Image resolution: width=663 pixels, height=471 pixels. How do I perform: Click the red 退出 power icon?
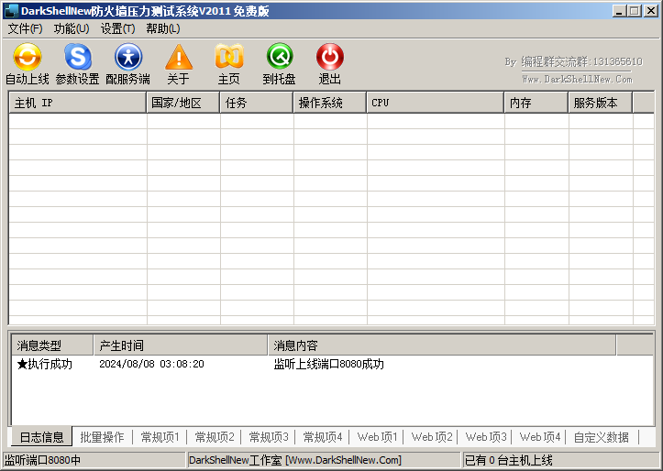pyautogui.click(x=329, y=58)
